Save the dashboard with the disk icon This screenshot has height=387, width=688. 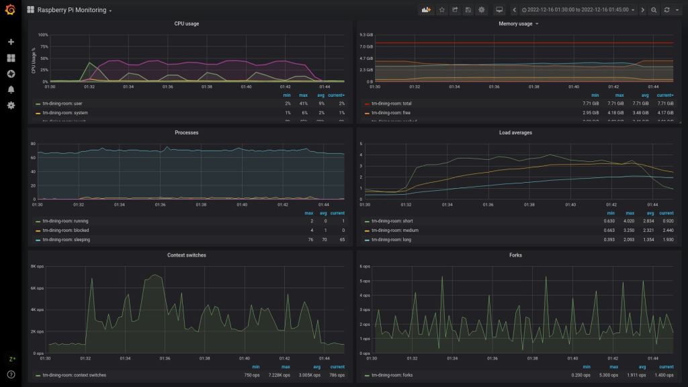(468, 10)
